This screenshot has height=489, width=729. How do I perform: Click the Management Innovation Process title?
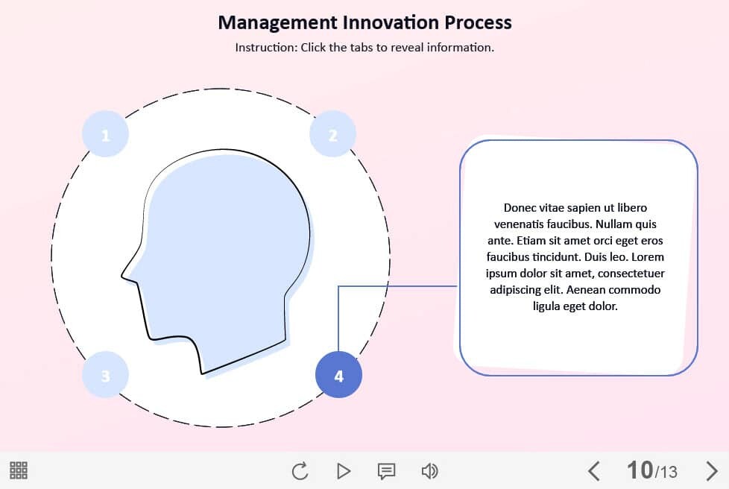[x=364, y=22]
